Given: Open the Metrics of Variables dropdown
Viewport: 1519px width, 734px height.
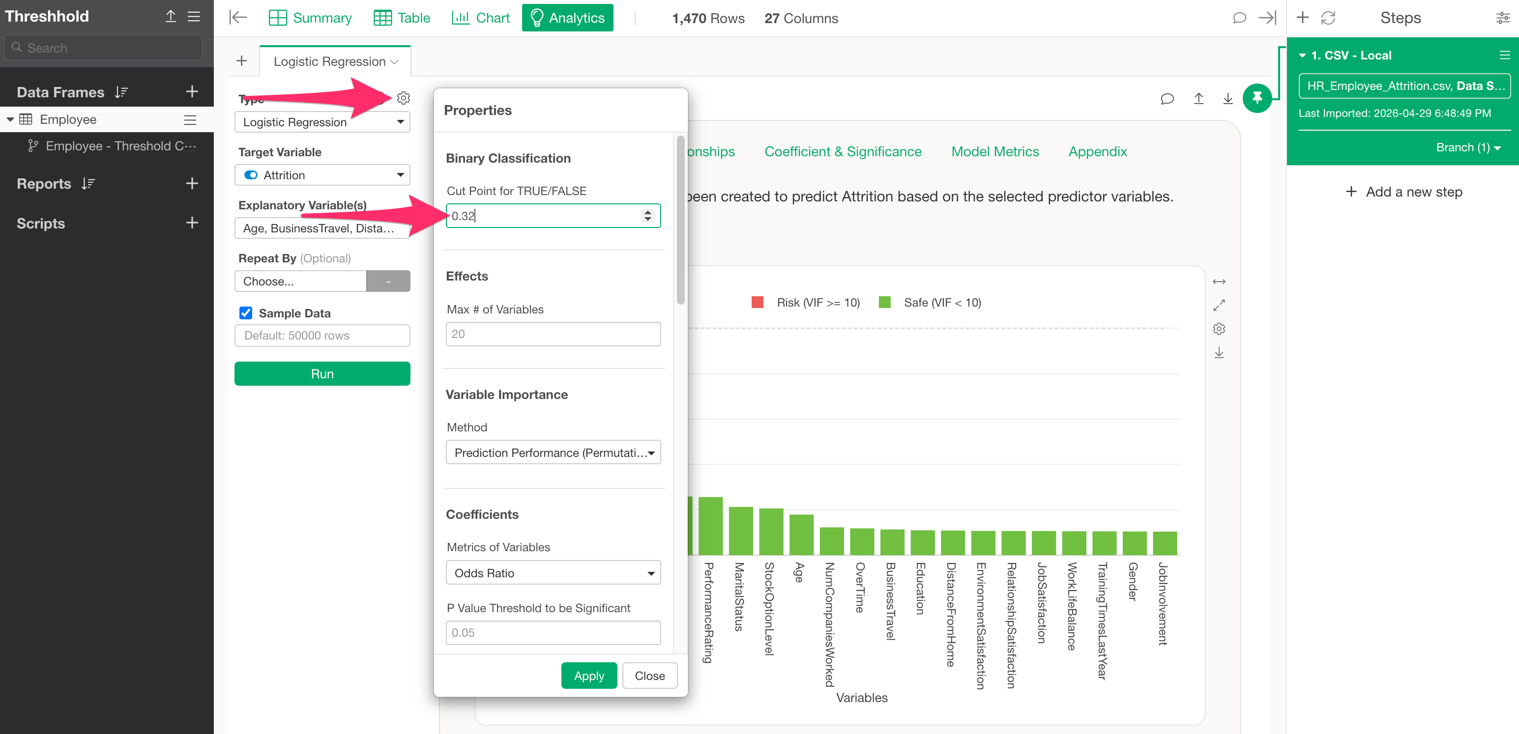Looking at the screenshot, I should 553,572.
